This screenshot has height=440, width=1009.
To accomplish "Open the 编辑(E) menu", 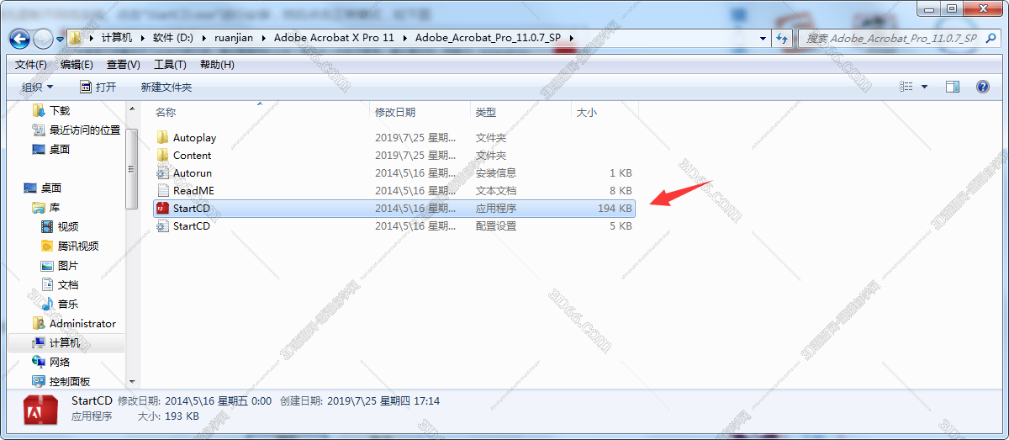I will pyautogui.click(x=77, y=64).
